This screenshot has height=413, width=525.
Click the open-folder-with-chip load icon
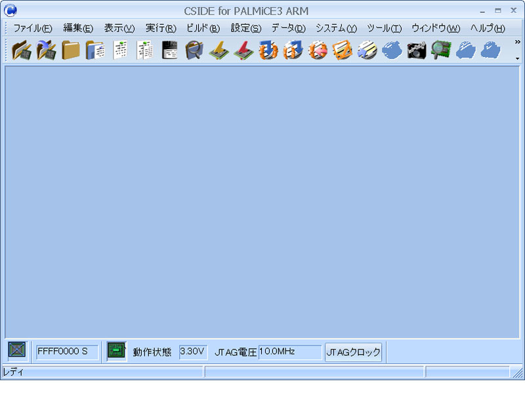coord(22,50)
